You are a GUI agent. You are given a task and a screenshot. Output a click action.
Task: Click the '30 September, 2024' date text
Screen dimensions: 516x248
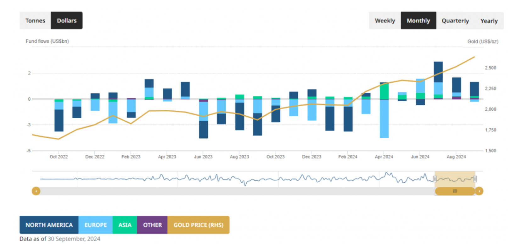point(74,239)
